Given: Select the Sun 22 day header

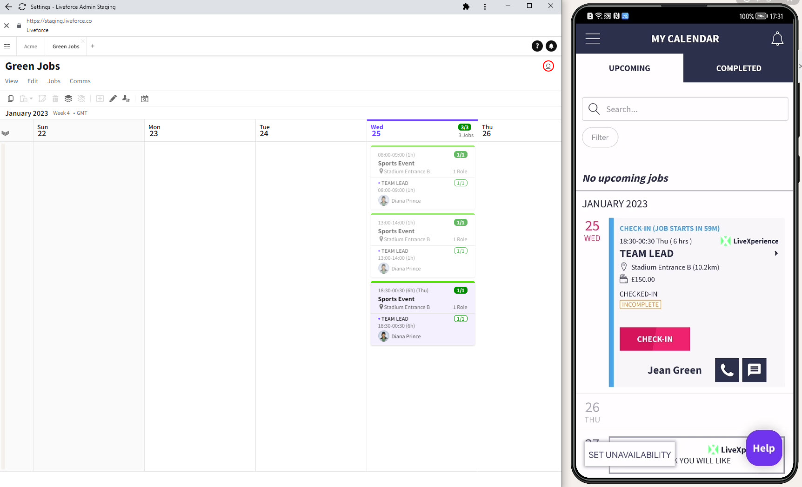Looking at the screenshot, I should (89, 131).
